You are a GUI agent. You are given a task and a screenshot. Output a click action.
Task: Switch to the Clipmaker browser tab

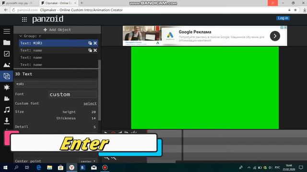pos(58,3)
